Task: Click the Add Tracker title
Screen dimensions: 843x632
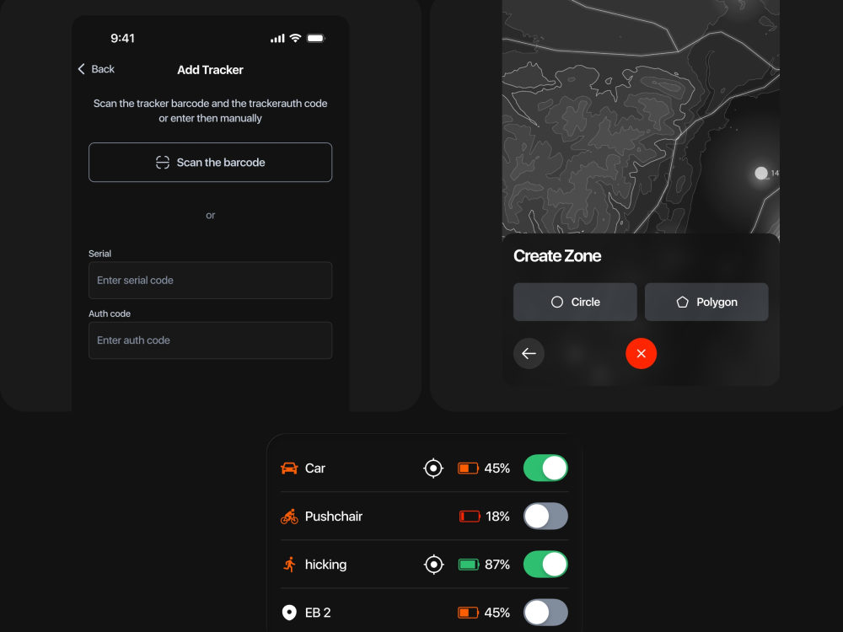Action: click(x=210, y=70)
